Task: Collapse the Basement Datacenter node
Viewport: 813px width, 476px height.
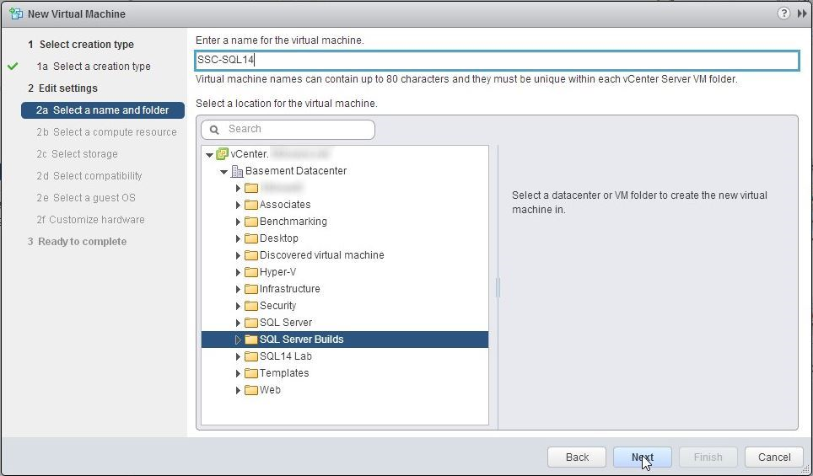Action: click(x=224, y=171)
